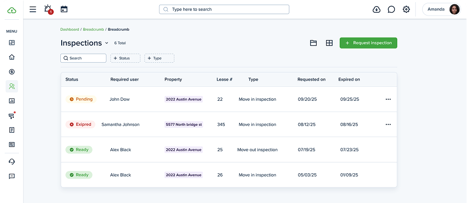This screenshot has width=467, height=203.
Task: Switch to folder view
Action: click(x=313, y=43)
